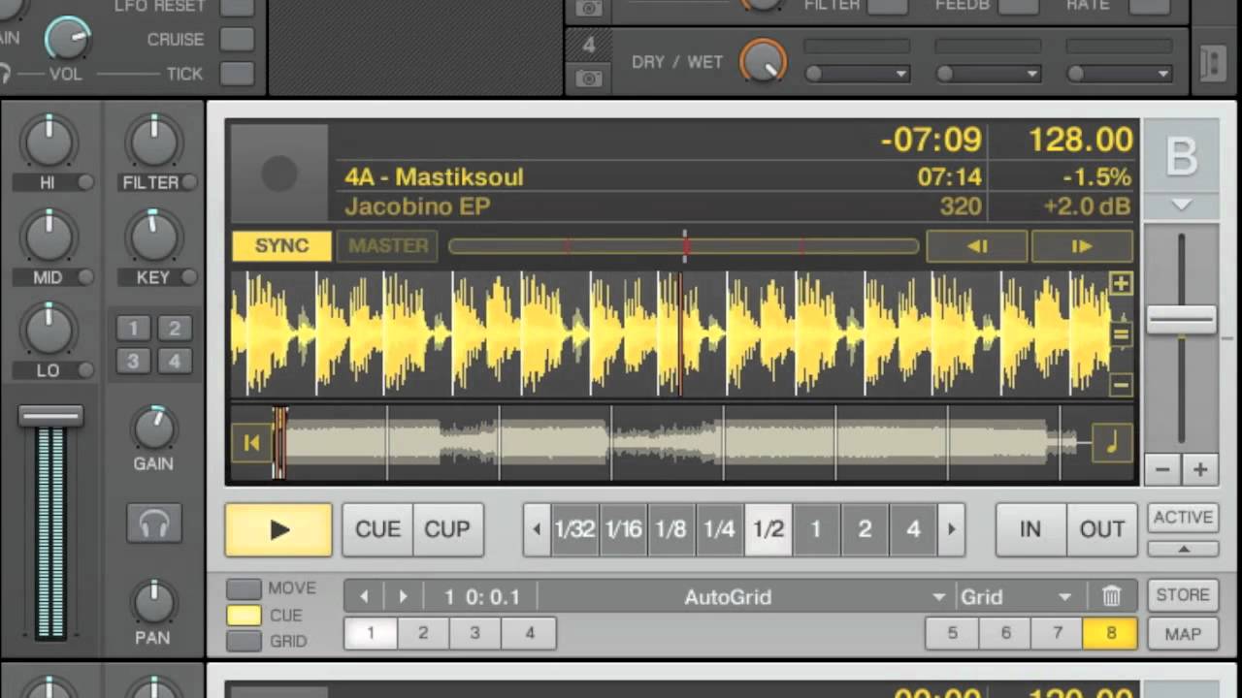Select loop size 1/2
1242x698 pixels.
[768, 529]
